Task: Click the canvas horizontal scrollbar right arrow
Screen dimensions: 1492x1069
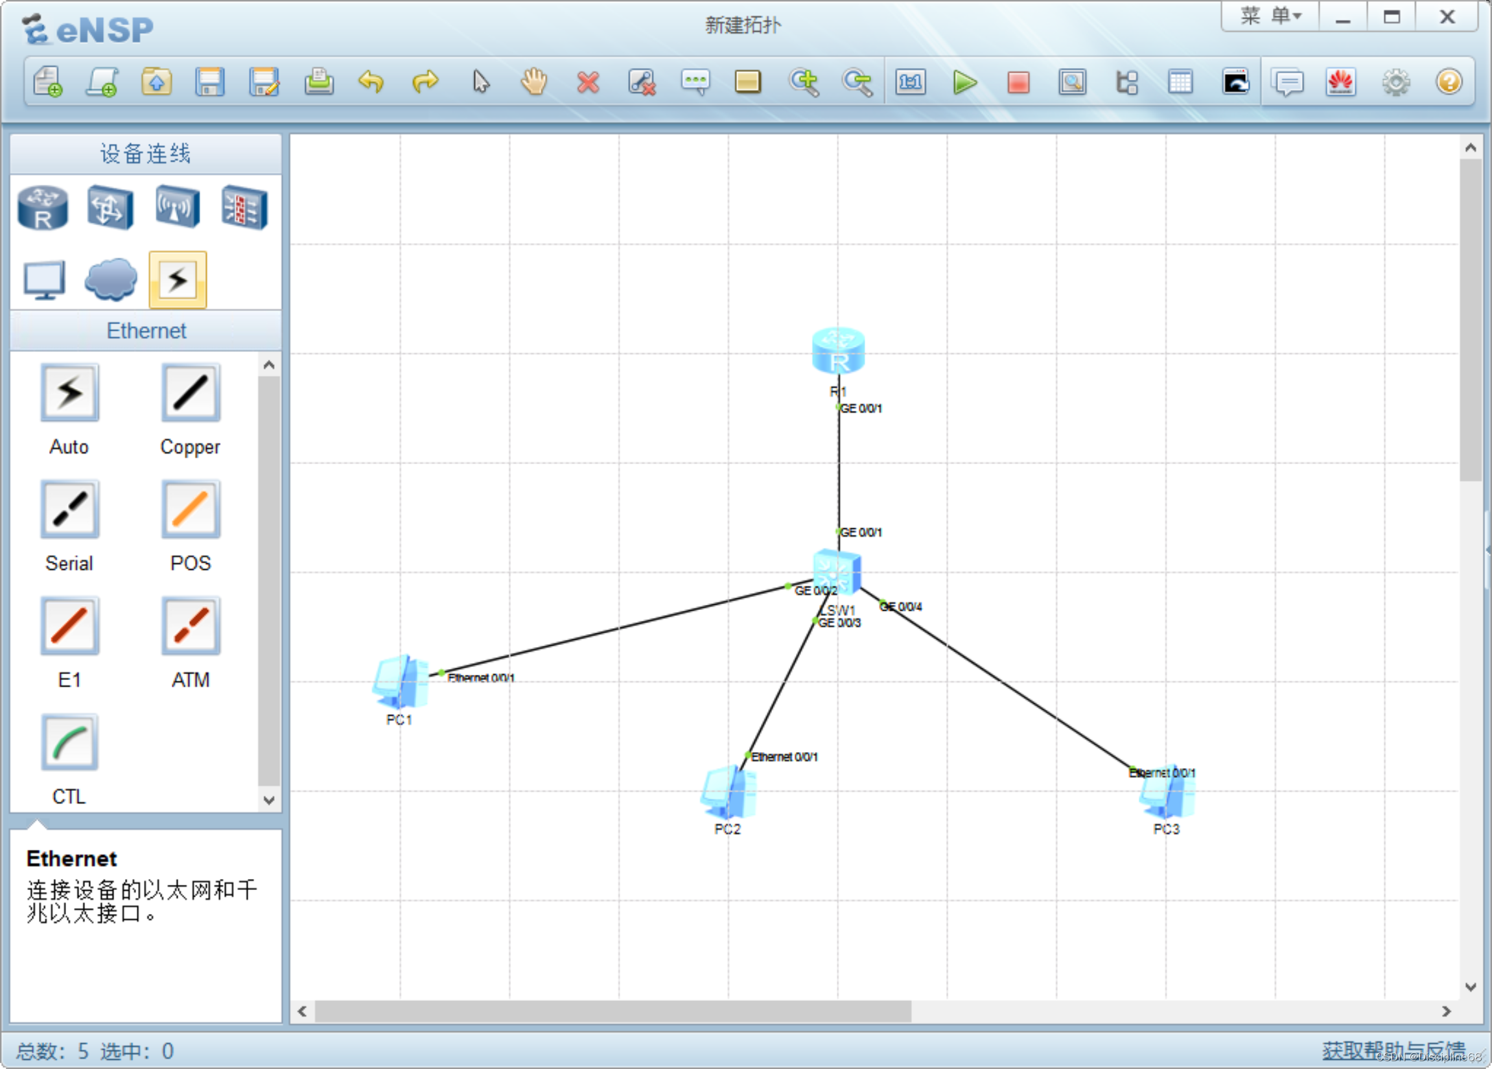Action: [1446, 1011]
